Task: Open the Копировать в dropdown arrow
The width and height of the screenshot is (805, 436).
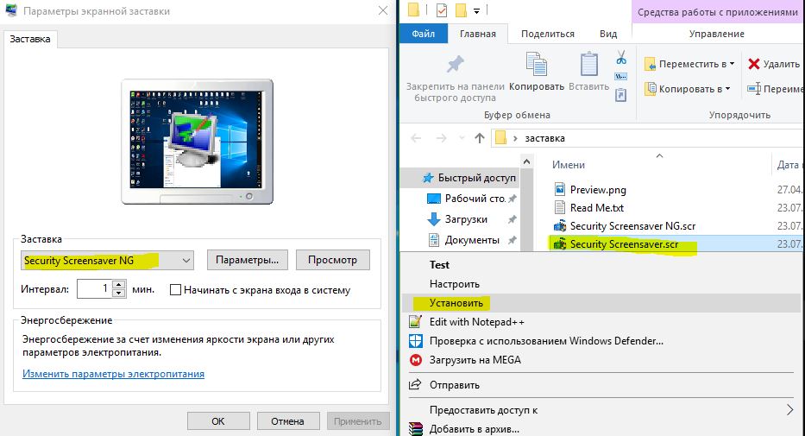Action: [728, 89]
